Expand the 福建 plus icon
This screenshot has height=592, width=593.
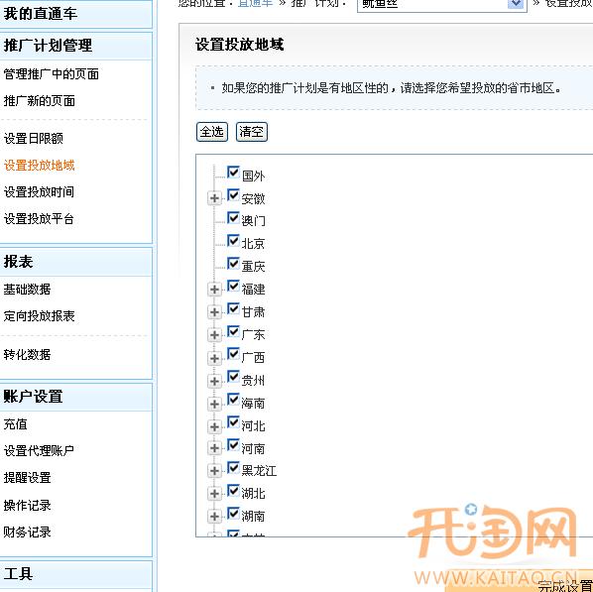click(x=214, y=290)
